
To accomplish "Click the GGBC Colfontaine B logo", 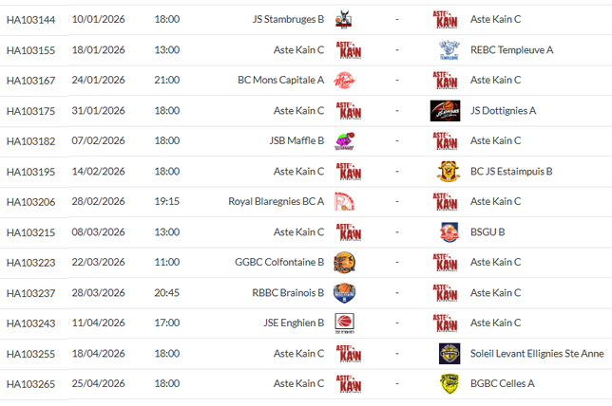I will coord(345,262).
